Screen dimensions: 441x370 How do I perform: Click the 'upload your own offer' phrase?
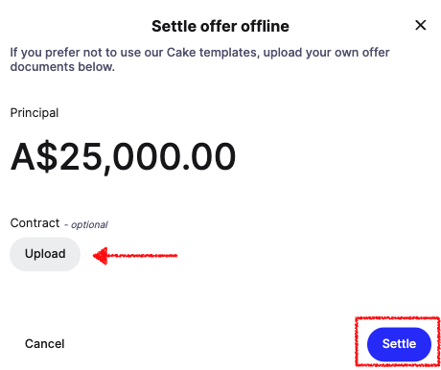326,53
